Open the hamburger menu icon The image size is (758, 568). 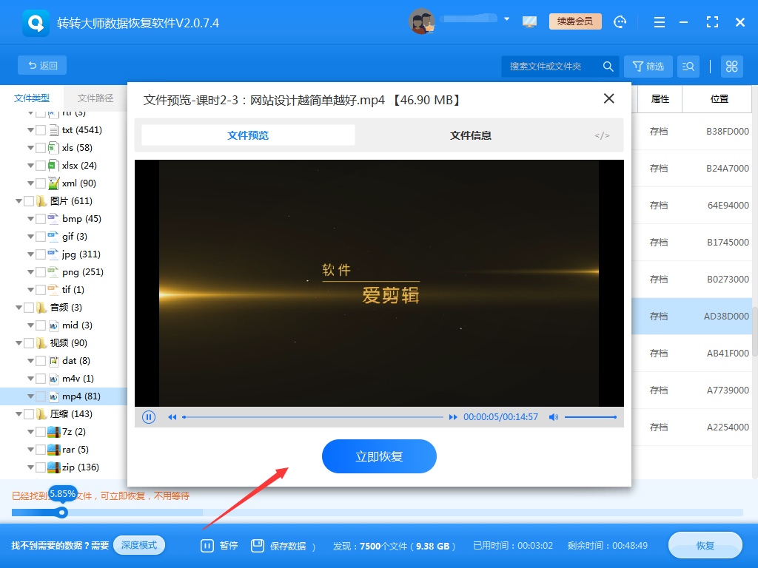[x=660, y=22]
